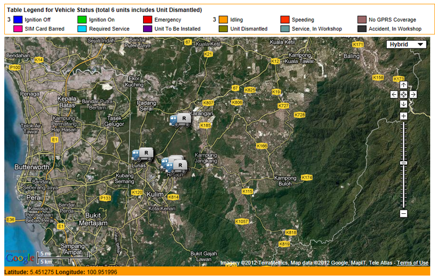
Task: Click the Google logo on the map
Action: pos(20,258)
